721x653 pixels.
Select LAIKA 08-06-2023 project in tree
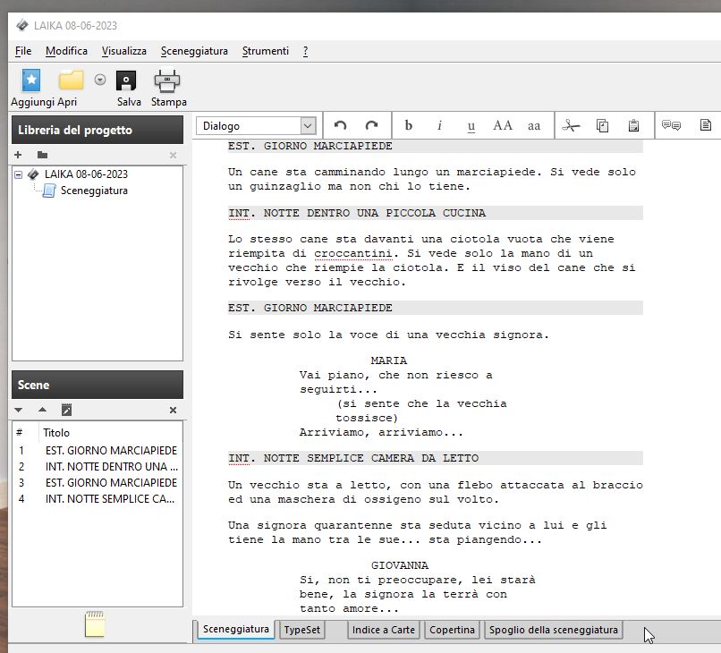[86, 174]
